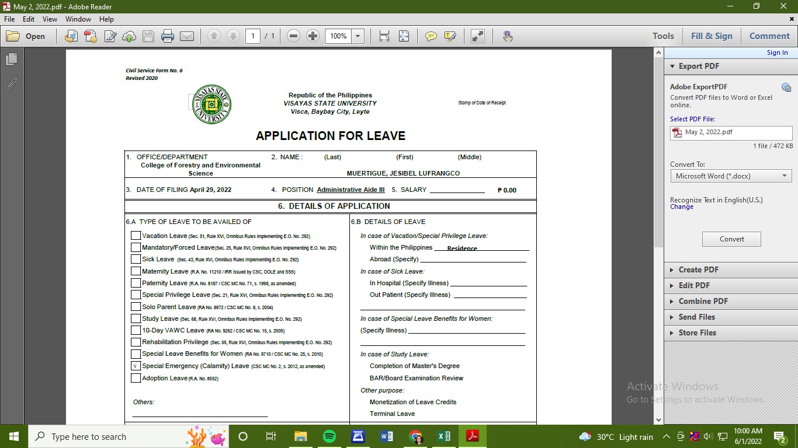The width and height of the screenshot is (798, 448).
Task: Open the attachments paperclip panel
Action: 11,85
